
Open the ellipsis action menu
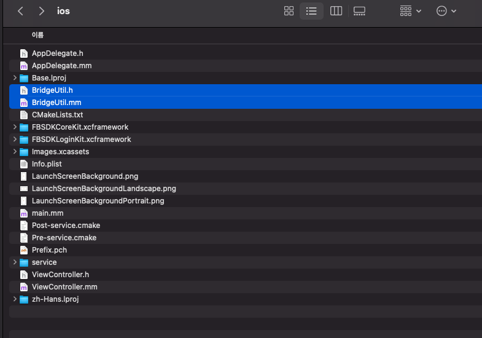click(446, 11)
